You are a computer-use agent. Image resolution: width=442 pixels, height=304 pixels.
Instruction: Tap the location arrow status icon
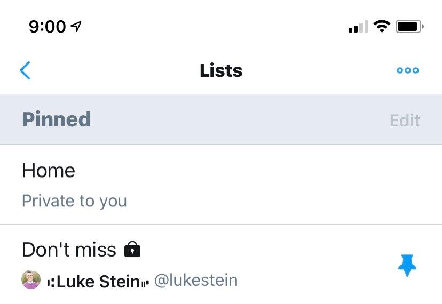pos(76,26)
